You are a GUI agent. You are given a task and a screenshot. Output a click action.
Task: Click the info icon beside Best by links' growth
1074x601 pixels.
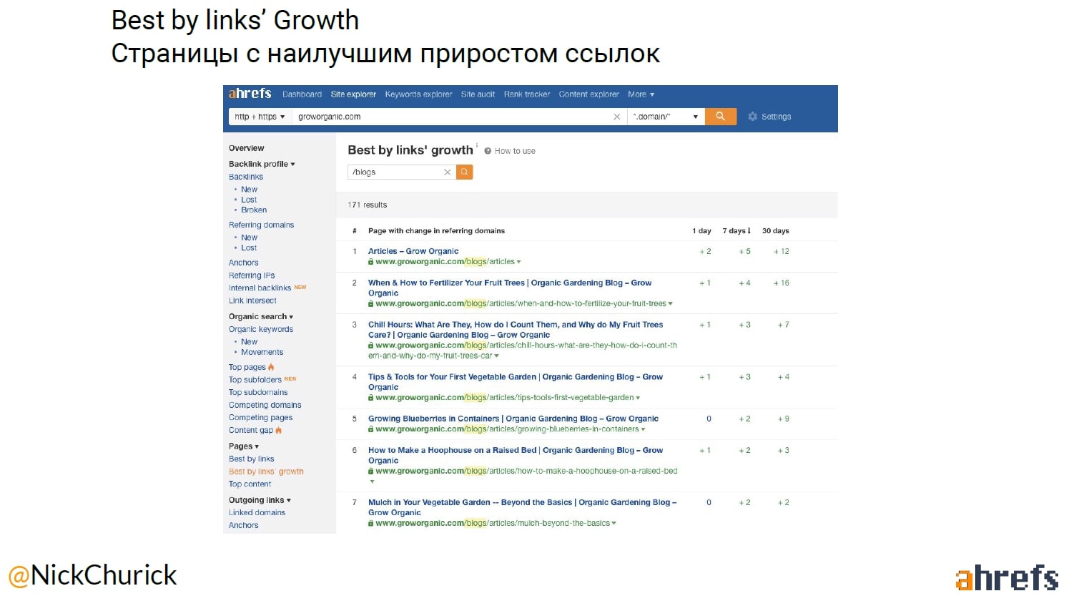click(477, 145)
